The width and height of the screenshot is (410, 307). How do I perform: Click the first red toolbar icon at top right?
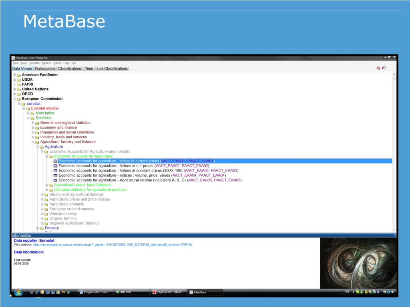378,68
